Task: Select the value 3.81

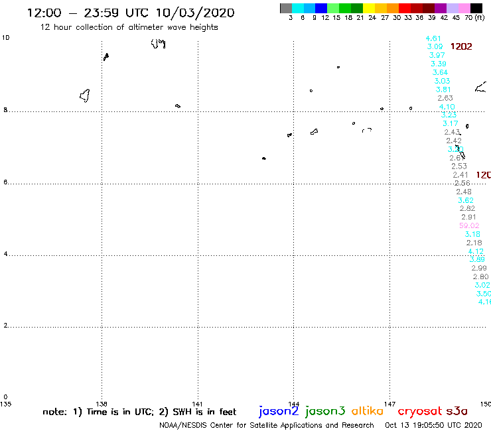Action: point(443,90)
